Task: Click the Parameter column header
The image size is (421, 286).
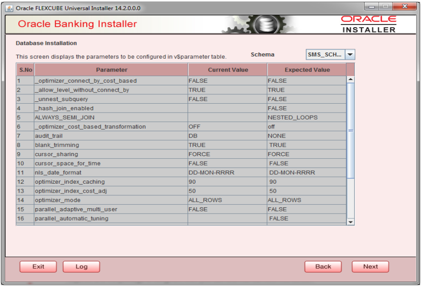Action: click(111, 70)
